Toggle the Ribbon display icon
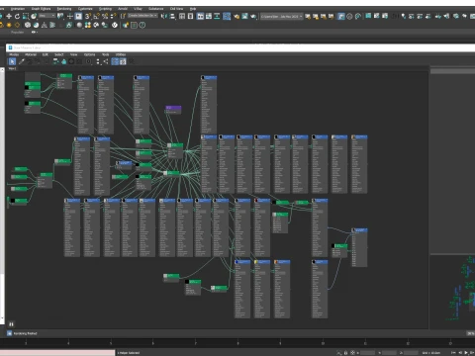The width and height of the screenshot is (475, 356). point(200,16)
